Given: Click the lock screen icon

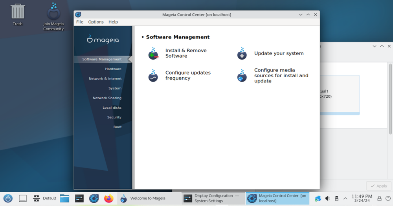Looking at the screenshot, I should pyautogui.click(x=380, y=199).
